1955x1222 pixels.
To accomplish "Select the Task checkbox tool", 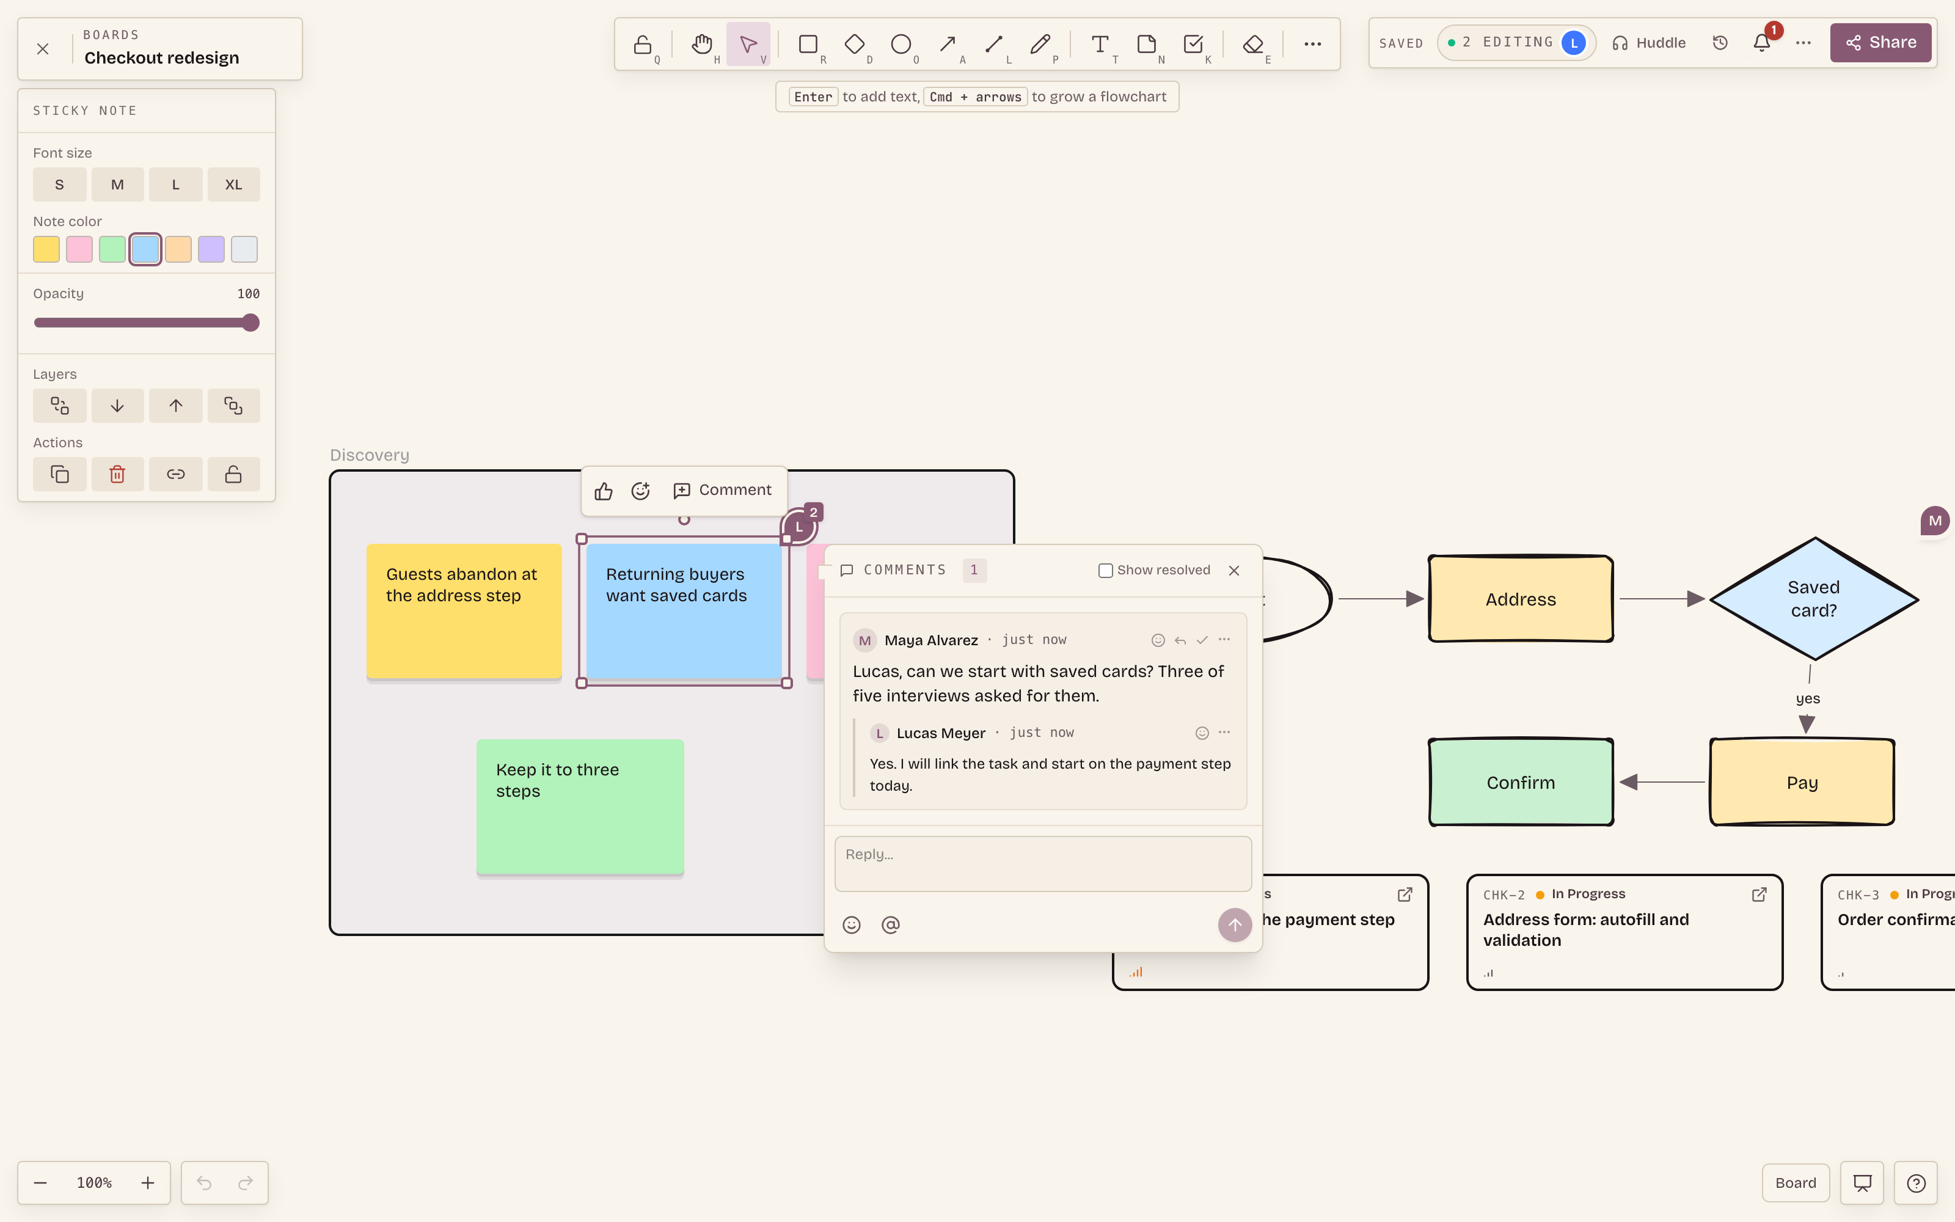I will pyautogui.click(x=1193, y=43).
